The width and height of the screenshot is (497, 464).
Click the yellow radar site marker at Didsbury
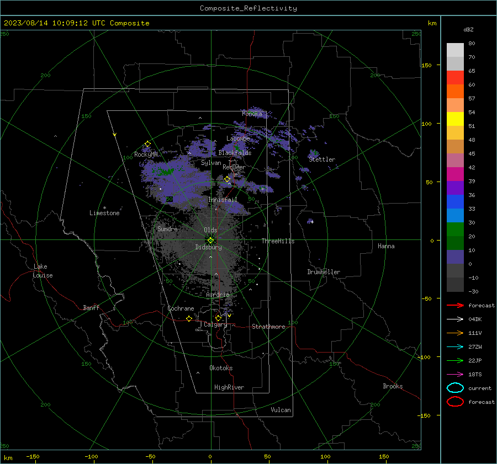(x=210, y=241)
